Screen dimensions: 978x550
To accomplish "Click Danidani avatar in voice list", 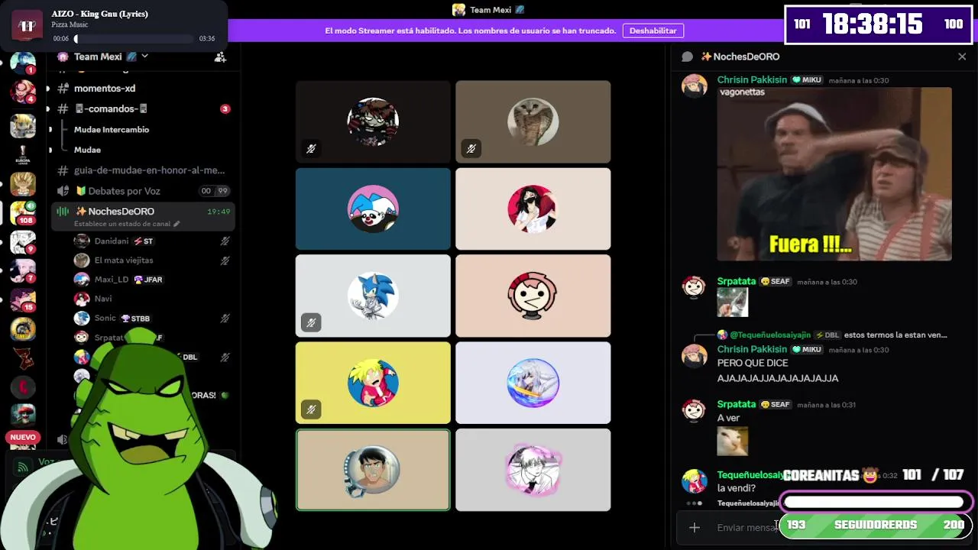I will tap(82, 241).
